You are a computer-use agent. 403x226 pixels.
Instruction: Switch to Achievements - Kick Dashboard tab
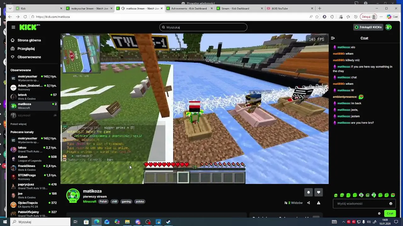(x=190, y=8)
